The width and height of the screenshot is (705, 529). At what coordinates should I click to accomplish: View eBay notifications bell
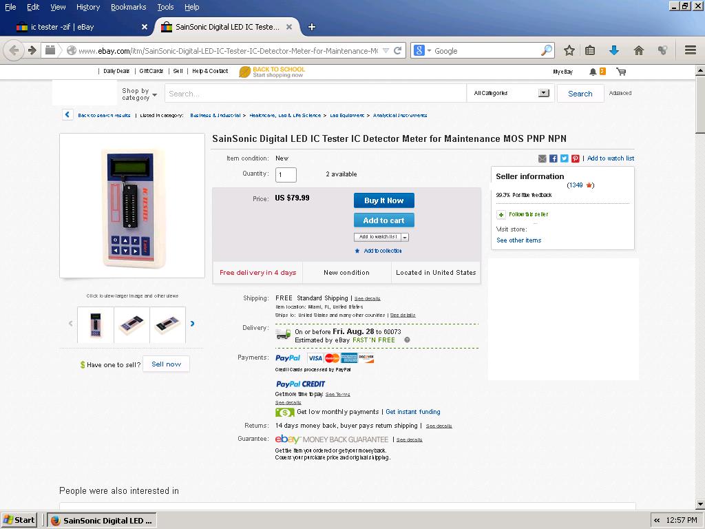coord(593,72)
